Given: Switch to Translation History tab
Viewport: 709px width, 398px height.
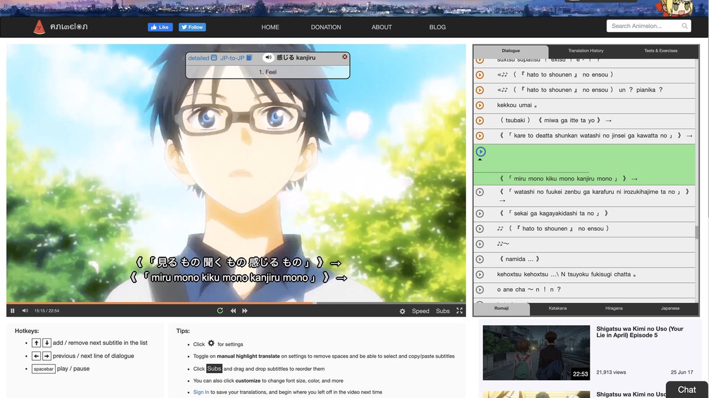Looking at the screenshot, I should click(586, 51).
